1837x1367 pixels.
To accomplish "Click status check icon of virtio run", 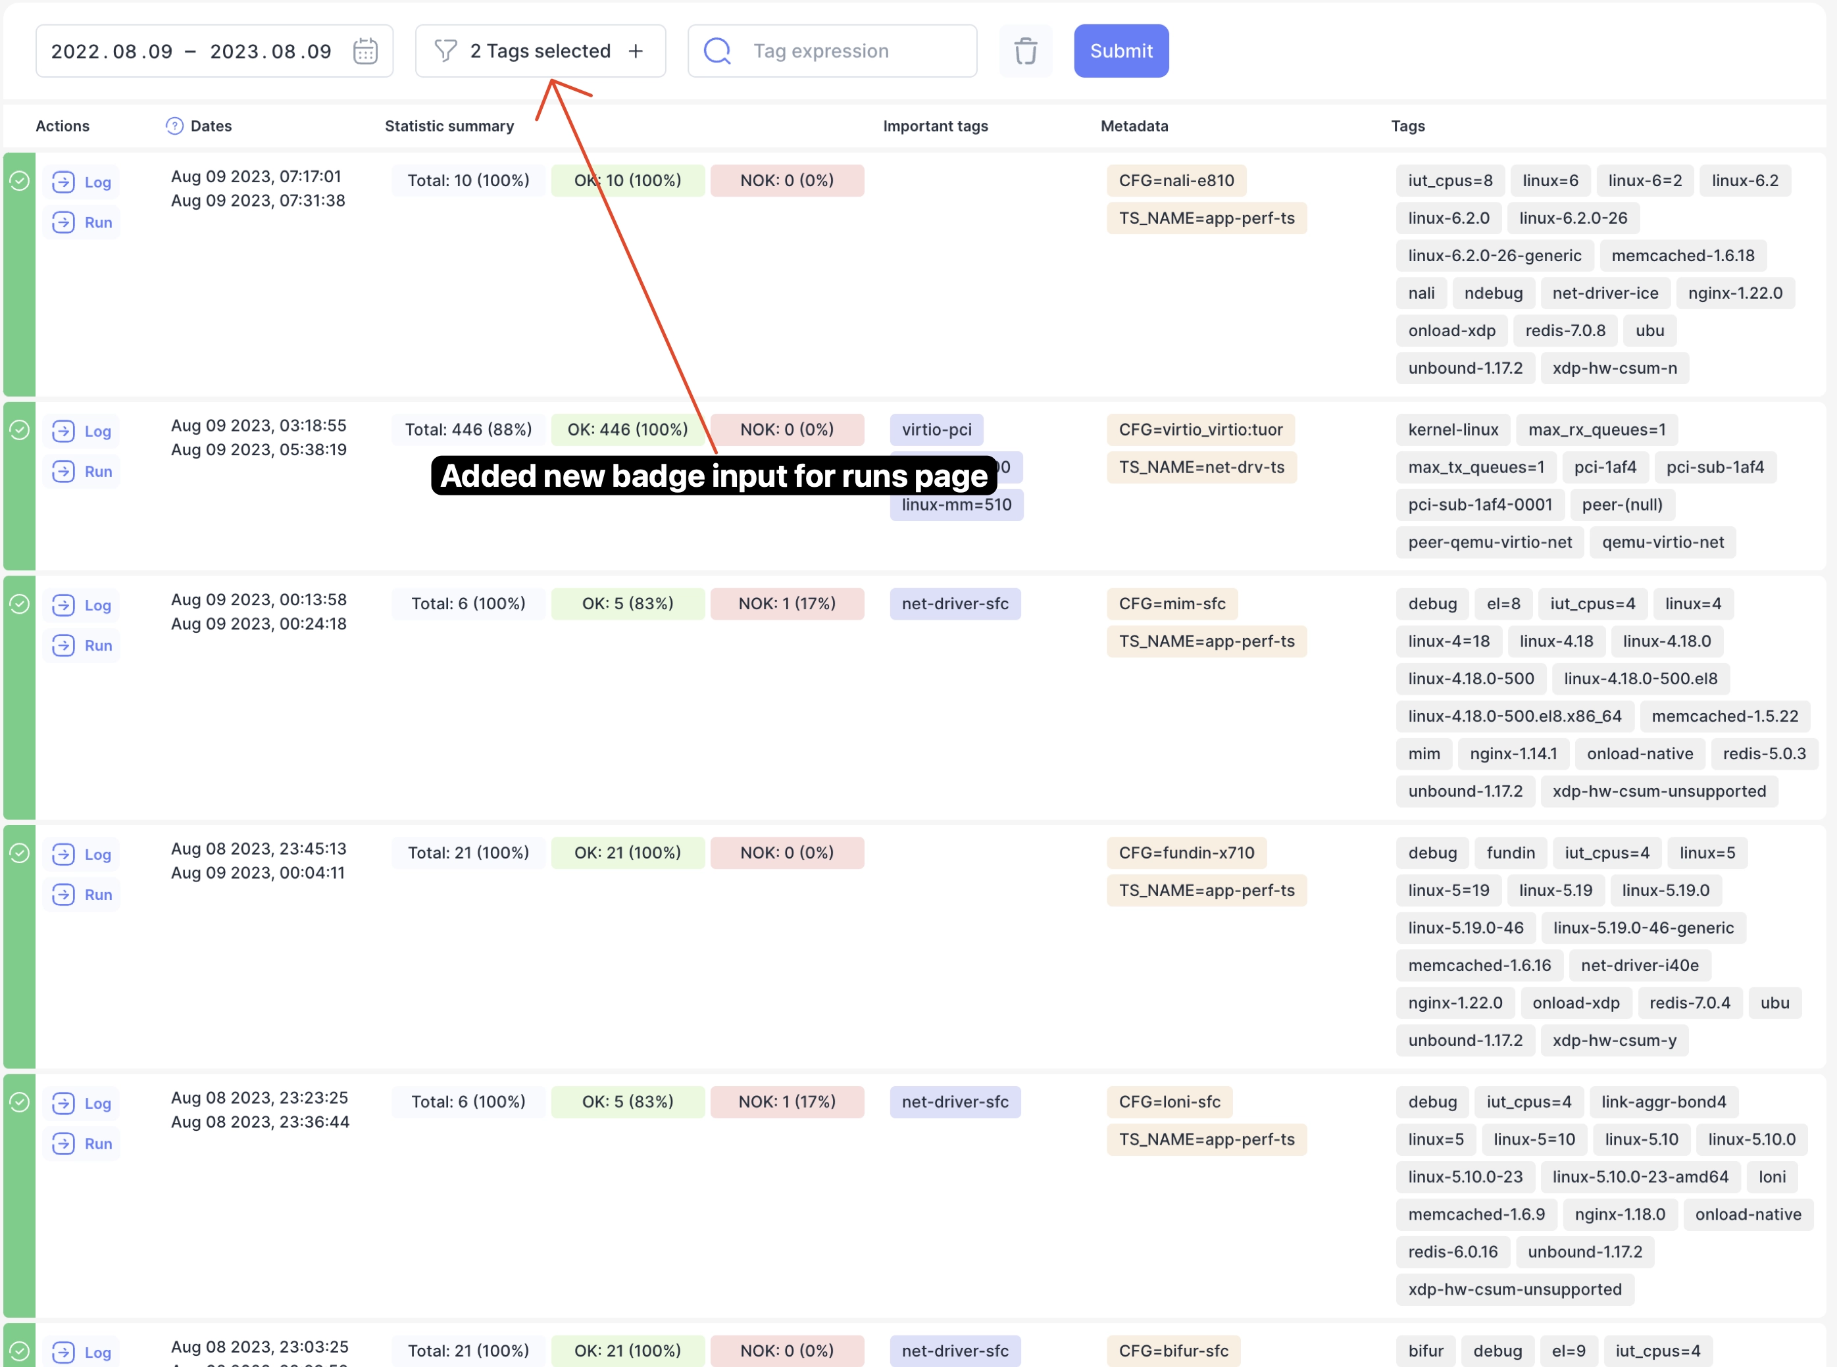I will click(x=19, y=430).
